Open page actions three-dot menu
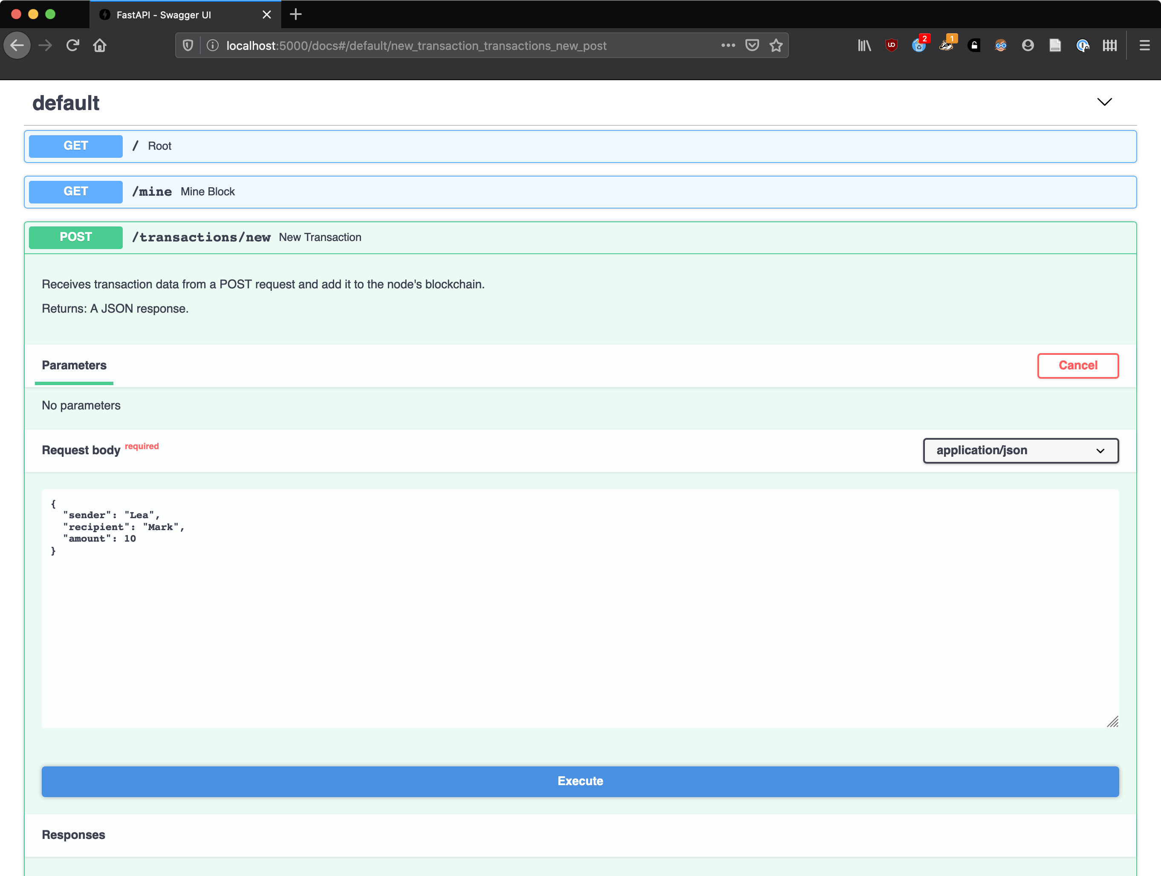Viewport: 1161px width, 876px height. click(x=728, y=46)
